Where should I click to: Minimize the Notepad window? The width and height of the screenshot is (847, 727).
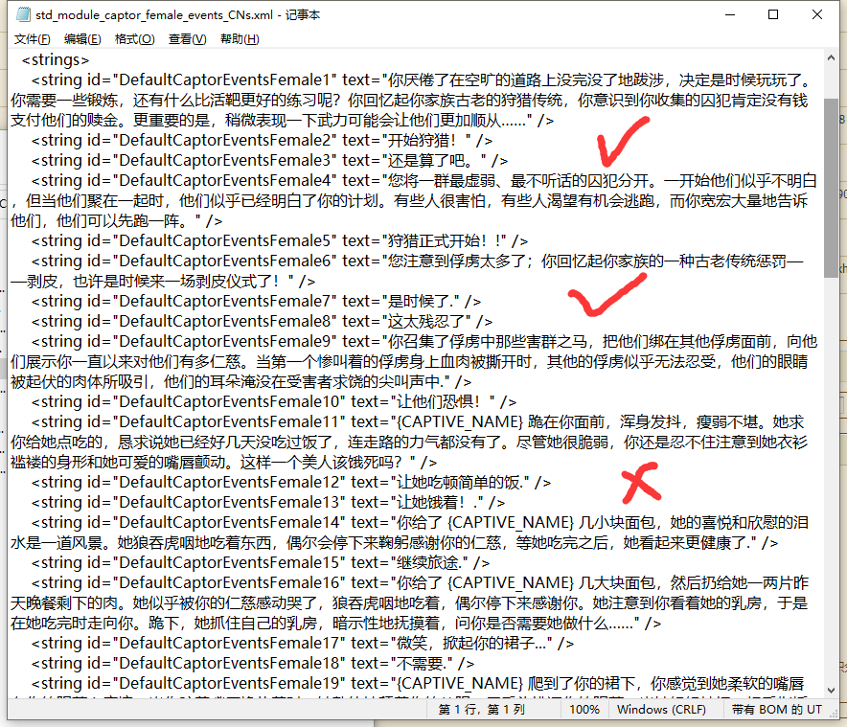click(x=730, y=14)
